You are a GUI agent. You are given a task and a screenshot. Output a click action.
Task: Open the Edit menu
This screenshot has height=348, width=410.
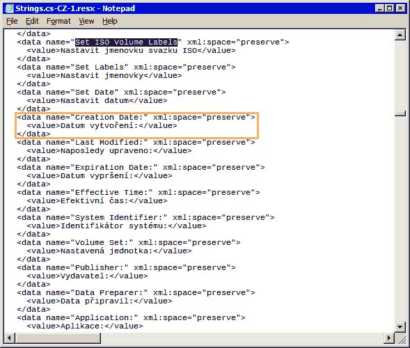32,21
